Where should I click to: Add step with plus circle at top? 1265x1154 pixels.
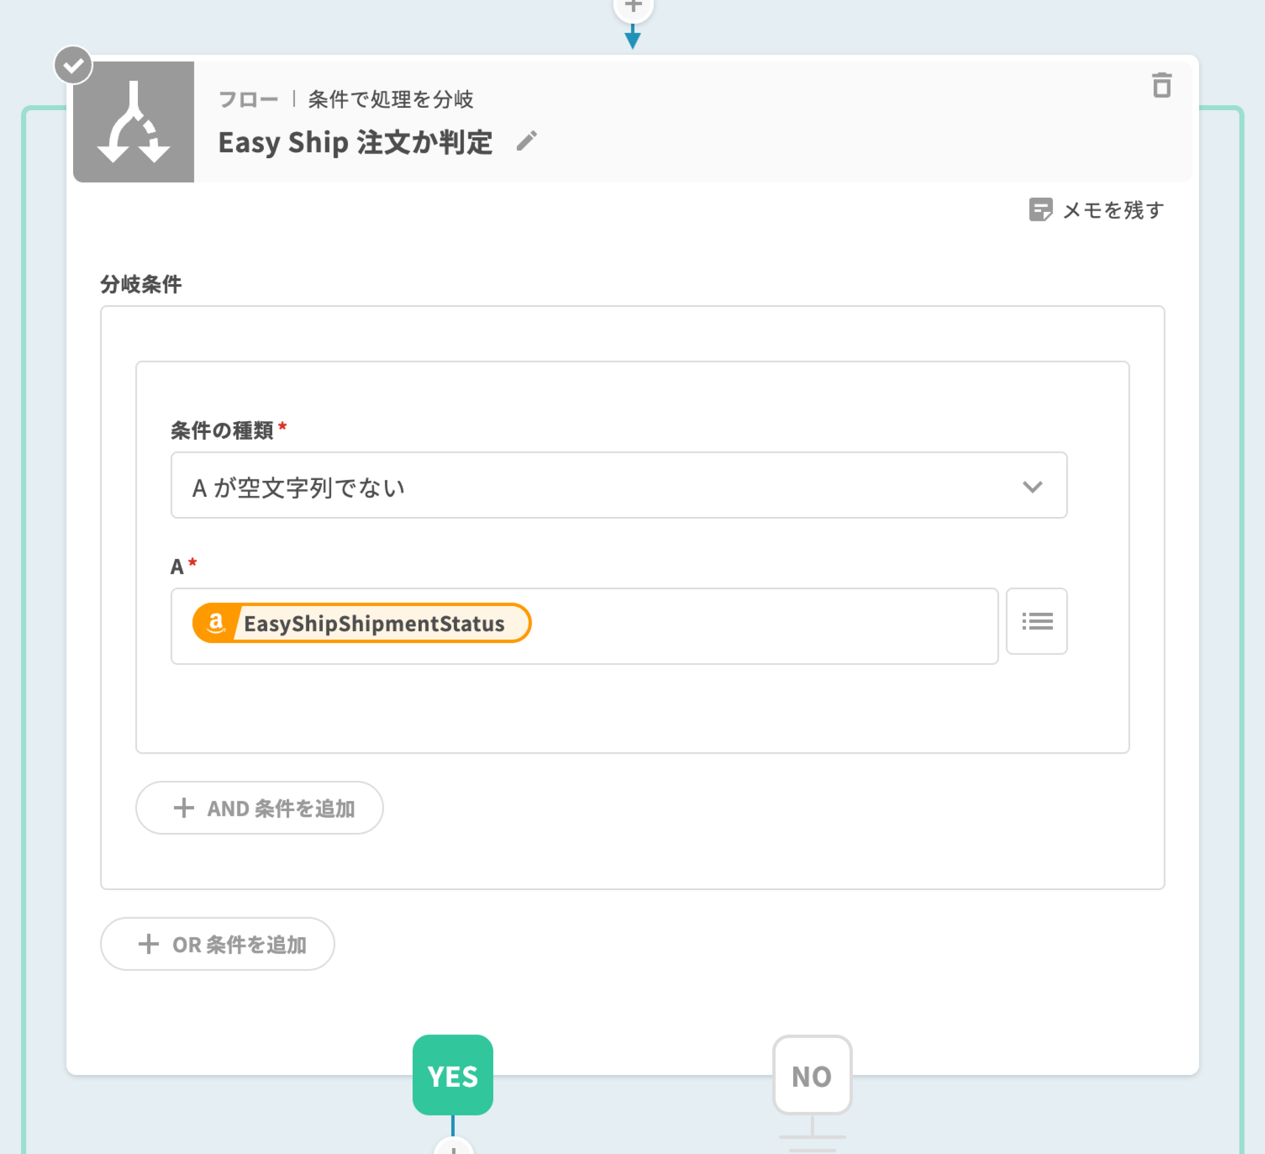coord(632,7)
